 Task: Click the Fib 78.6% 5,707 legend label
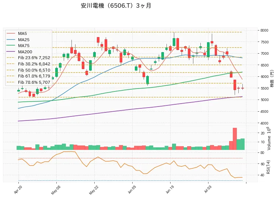34,82
